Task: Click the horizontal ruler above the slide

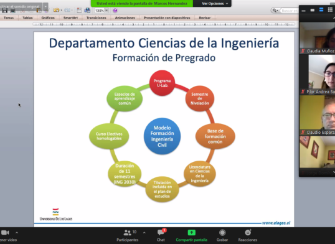Action: (164, 24)
